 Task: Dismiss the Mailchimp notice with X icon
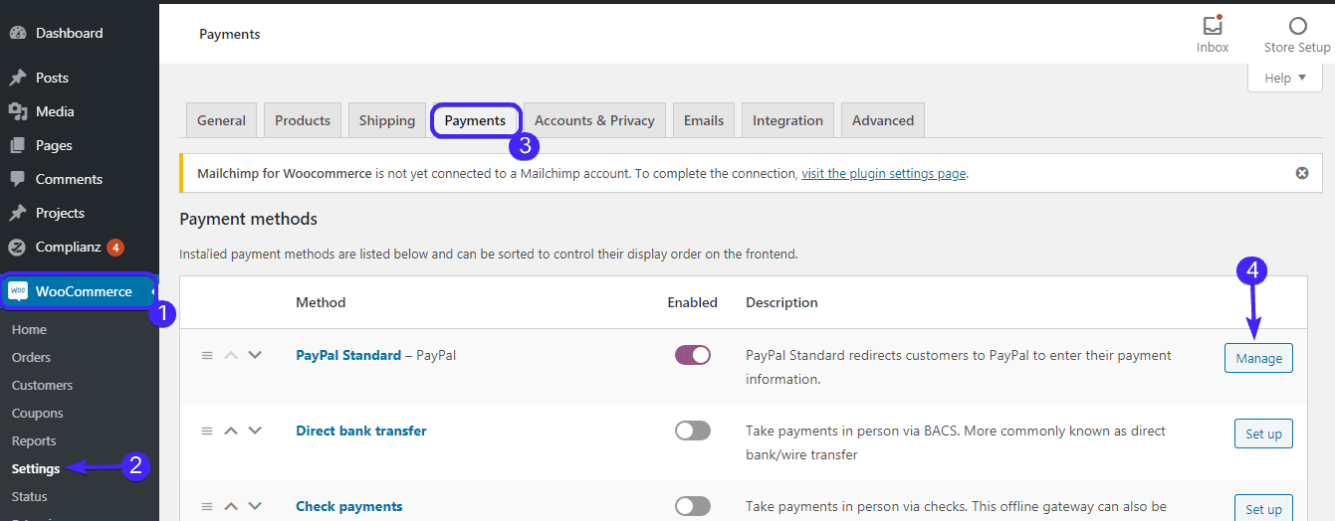coord(1302,173)
